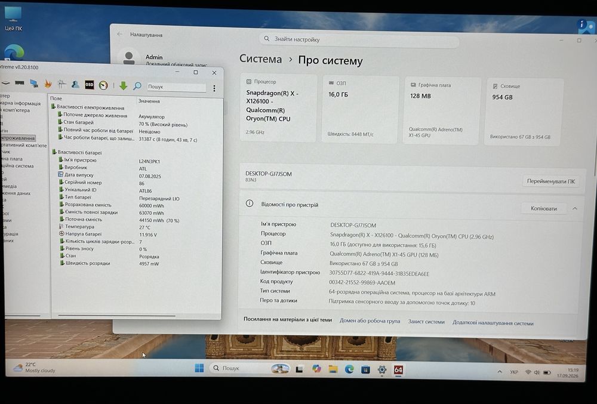Viewport: 597px width, 404px height.
Task: Collapse the Відомості про пристрій section chevron
Action: click(x=575, y=208)
